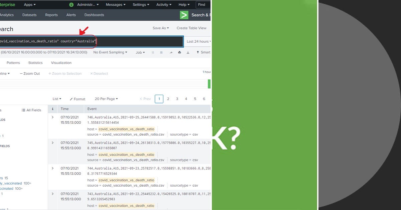Print the search results
The width and height of the screenshot is (401, 210).
(179, 52)
